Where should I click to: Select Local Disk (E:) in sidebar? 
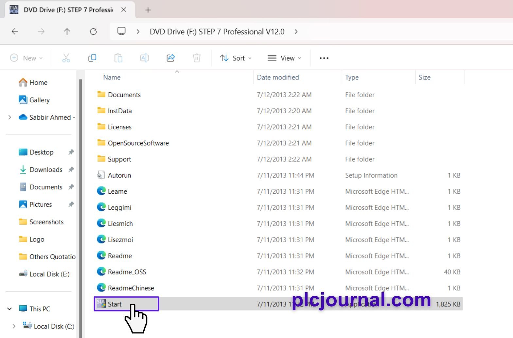[x=44, y=274]
